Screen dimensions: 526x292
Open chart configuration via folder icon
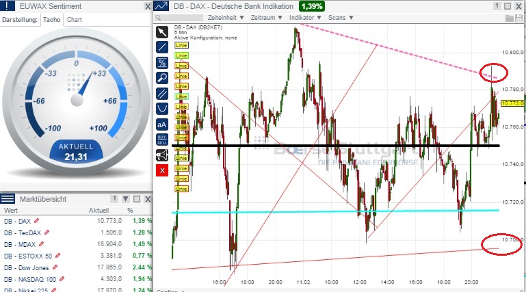pyautogui.click(x=510, y=18)
